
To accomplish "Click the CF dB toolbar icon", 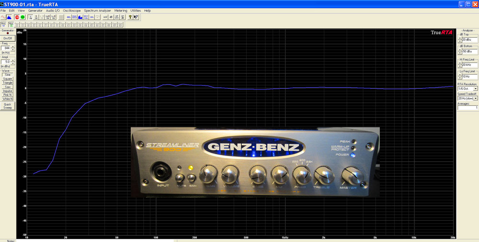I will [x=123, y=17].
